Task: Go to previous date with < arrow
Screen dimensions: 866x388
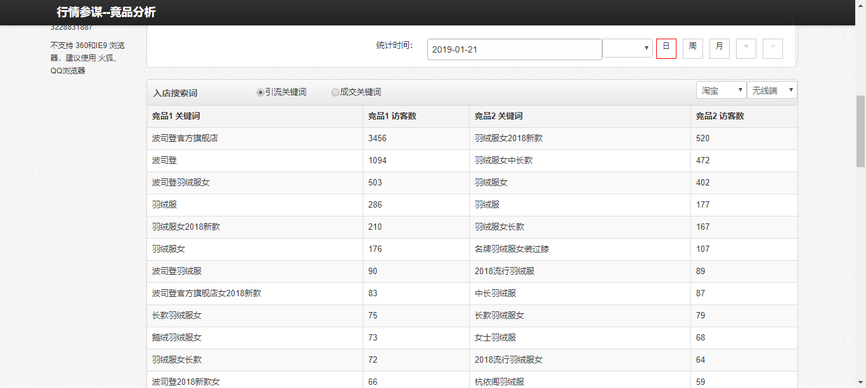Action: 746,49
